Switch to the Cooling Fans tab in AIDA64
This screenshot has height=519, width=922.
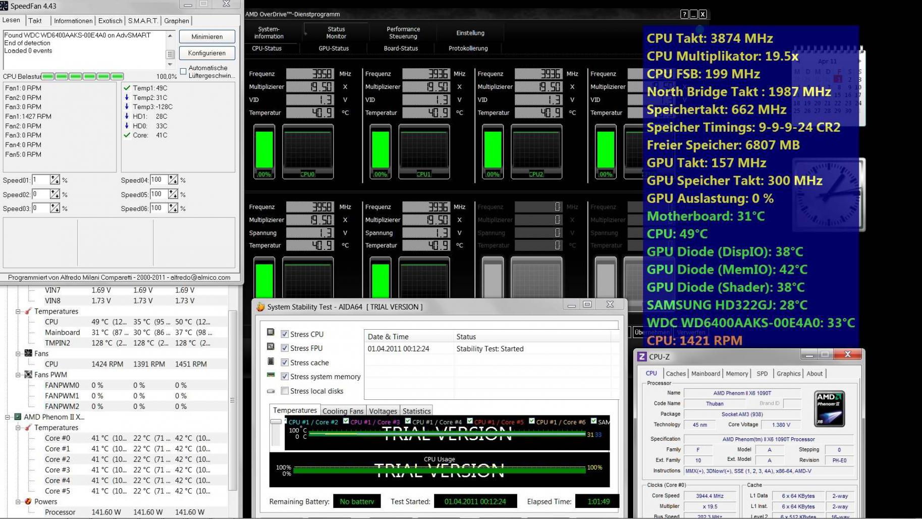click(x=343, y=411)
